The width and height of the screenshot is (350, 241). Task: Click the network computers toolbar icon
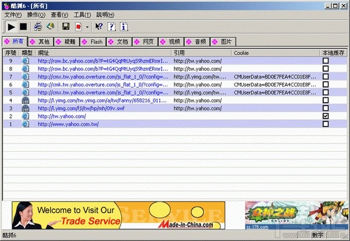tap(38, 27)
